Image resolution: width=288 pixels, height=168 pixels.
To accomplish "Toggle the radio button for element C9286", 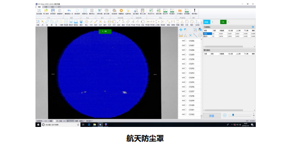I will pos(185,41).
